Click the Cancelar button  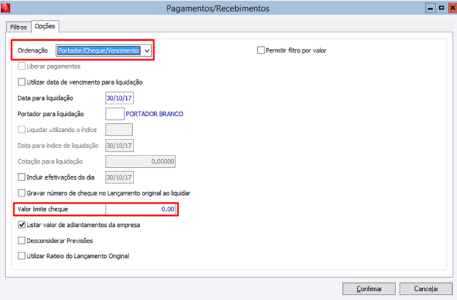(426, 288)
